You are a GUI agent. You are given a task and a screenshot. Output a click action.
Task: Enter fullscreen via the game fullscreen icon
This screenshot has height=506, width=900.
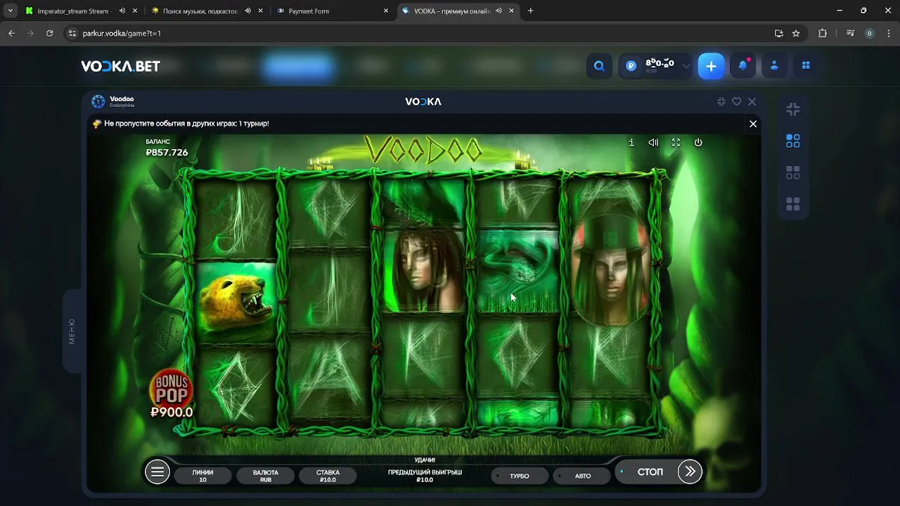(x=676, y=142)
